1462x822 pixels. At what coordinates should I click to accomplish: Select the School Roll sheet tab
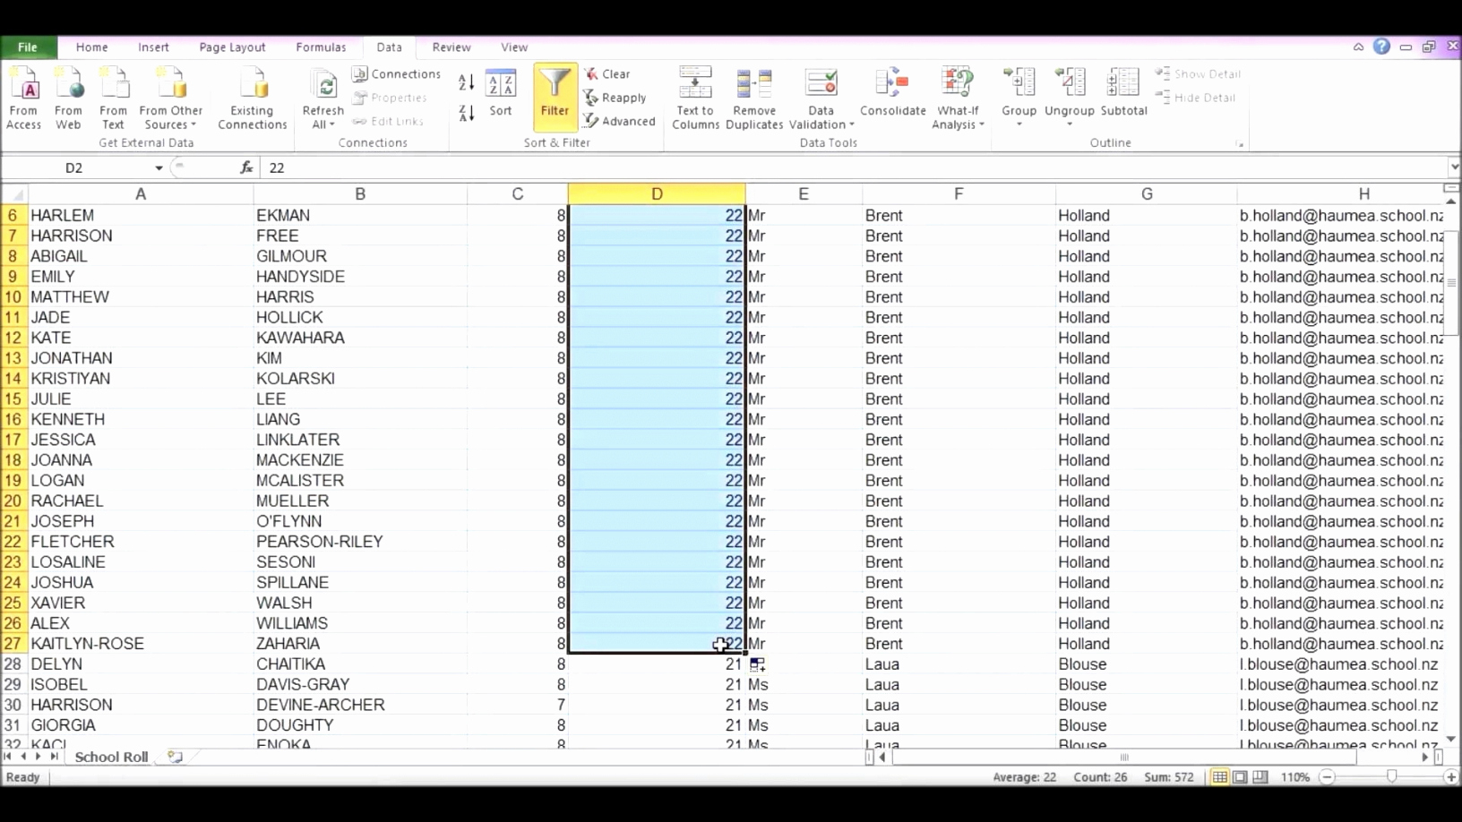click(x=111, y=757)
